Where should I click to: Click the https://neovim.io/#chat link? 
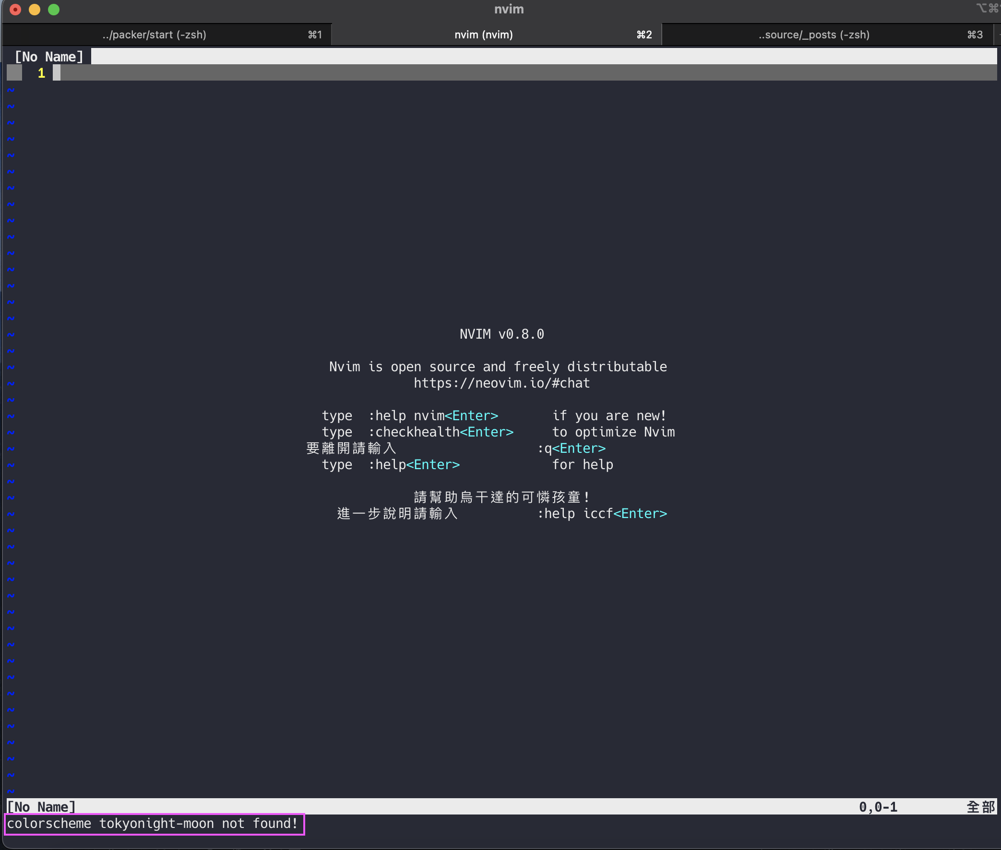tap(502, 383)
